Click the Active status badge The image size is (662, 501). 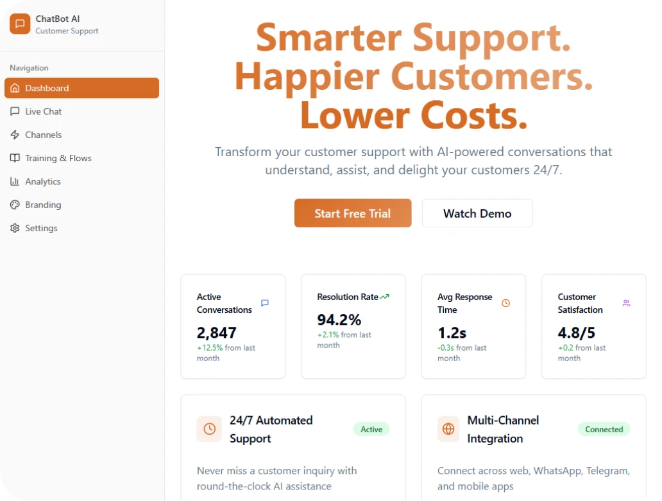(x=371, y=429)
